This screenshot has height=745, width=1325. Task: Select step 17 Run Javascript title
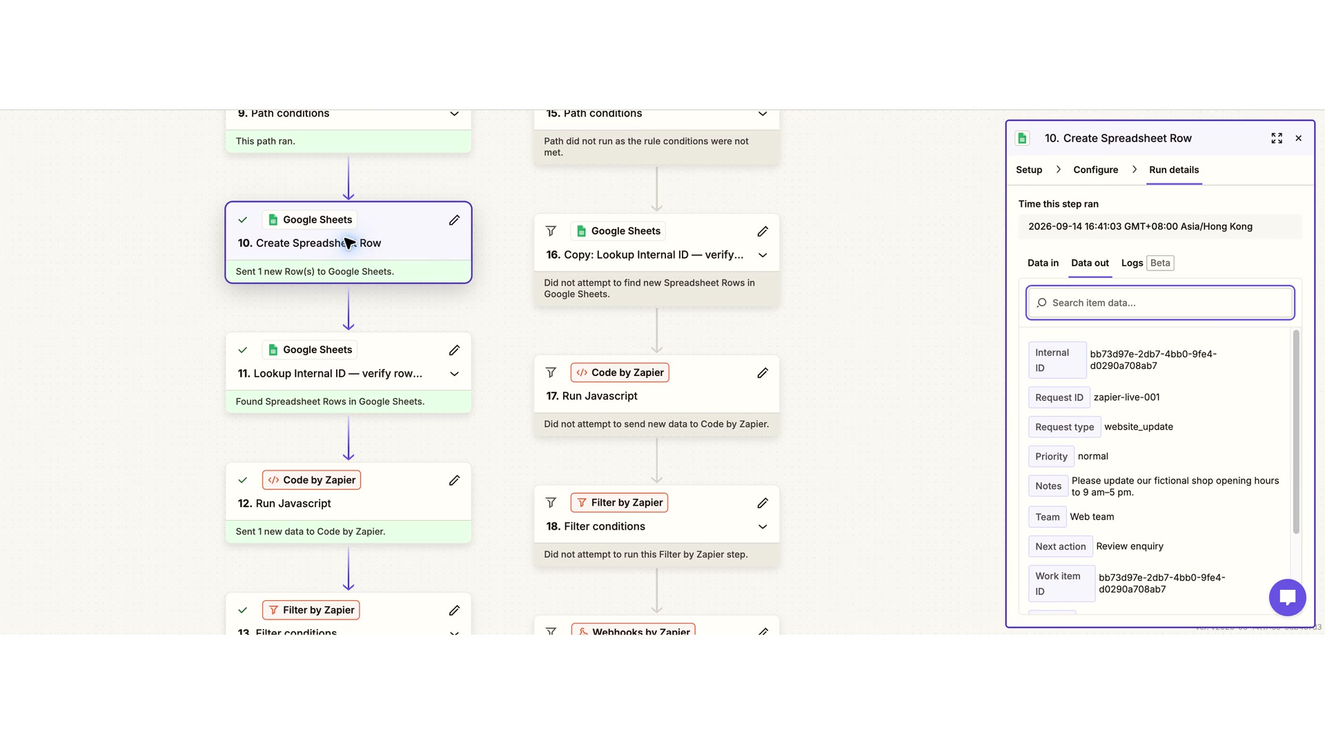pos(591,396)
